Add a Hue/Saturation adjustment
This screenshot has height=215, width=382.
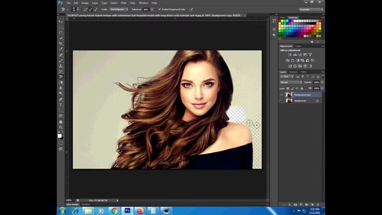(x=288, y=60)
